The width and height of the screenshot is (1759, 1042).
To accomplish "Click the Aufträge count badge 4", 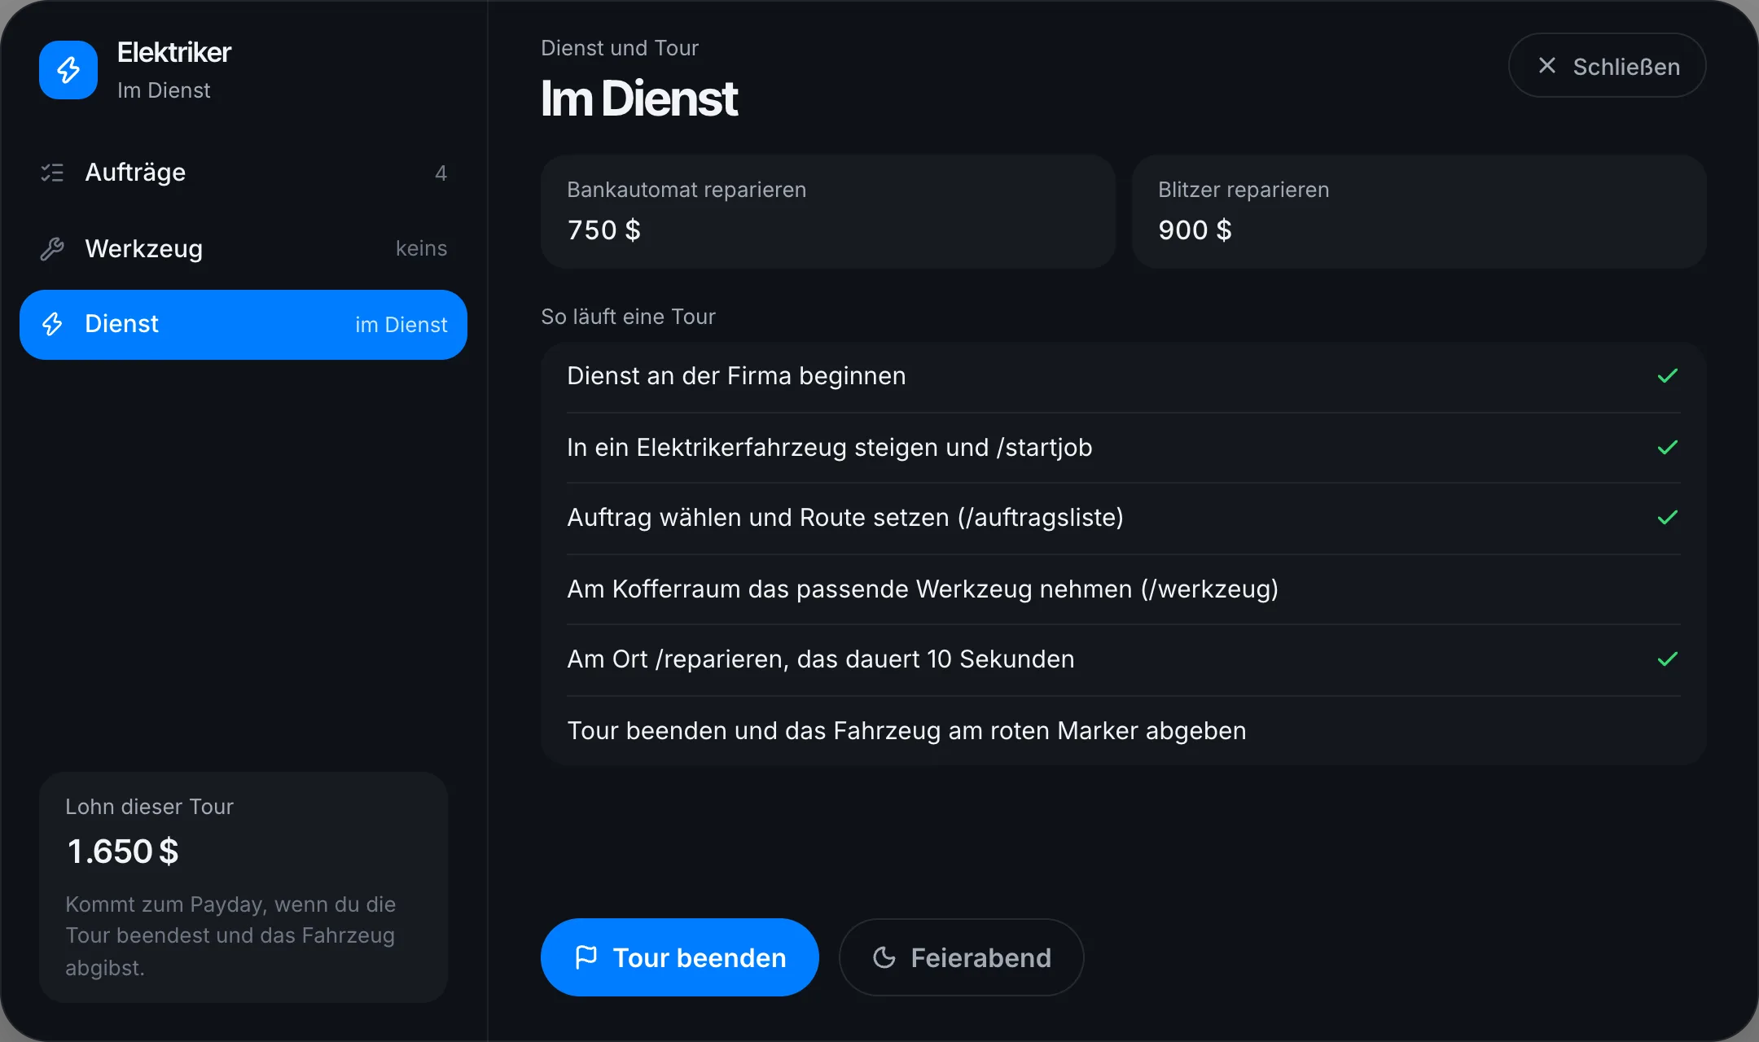I will coord(441,173).
